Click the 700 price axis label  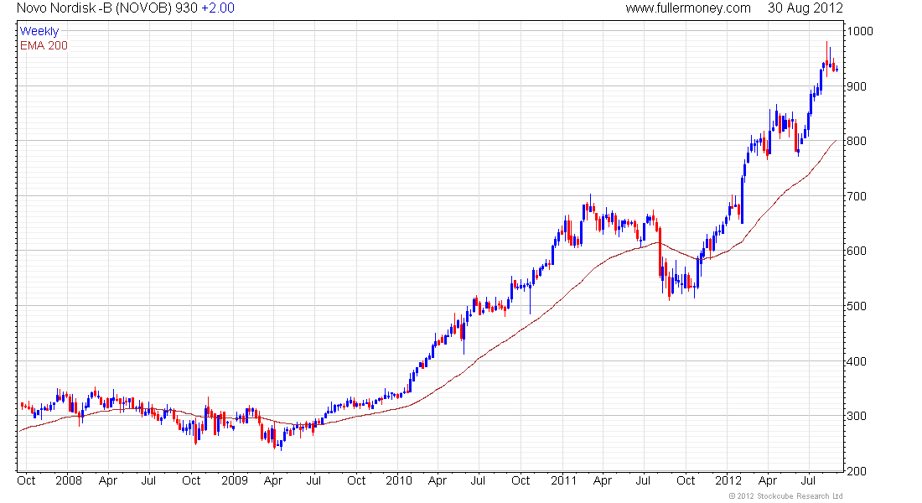coord(856,196)
